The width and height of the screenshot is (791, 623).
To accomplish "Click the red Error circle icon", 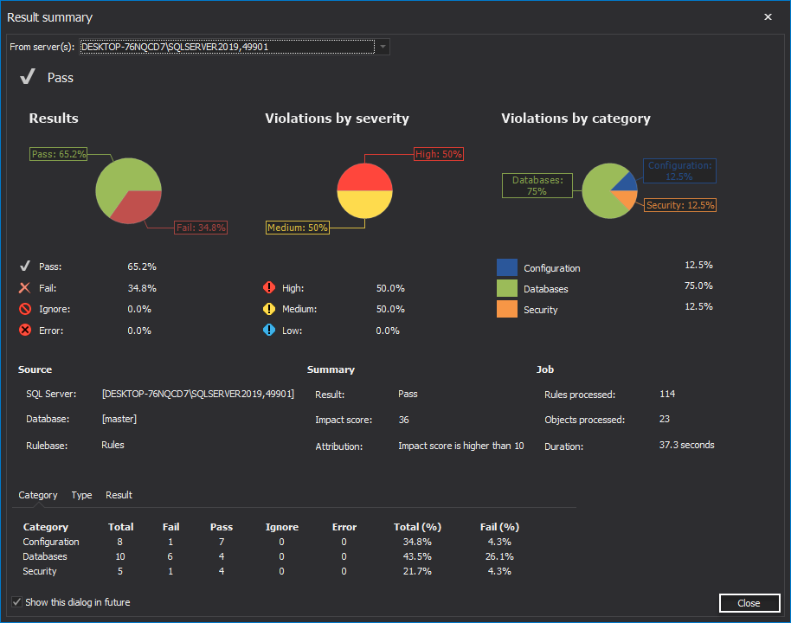I will (x=26, y=330).
